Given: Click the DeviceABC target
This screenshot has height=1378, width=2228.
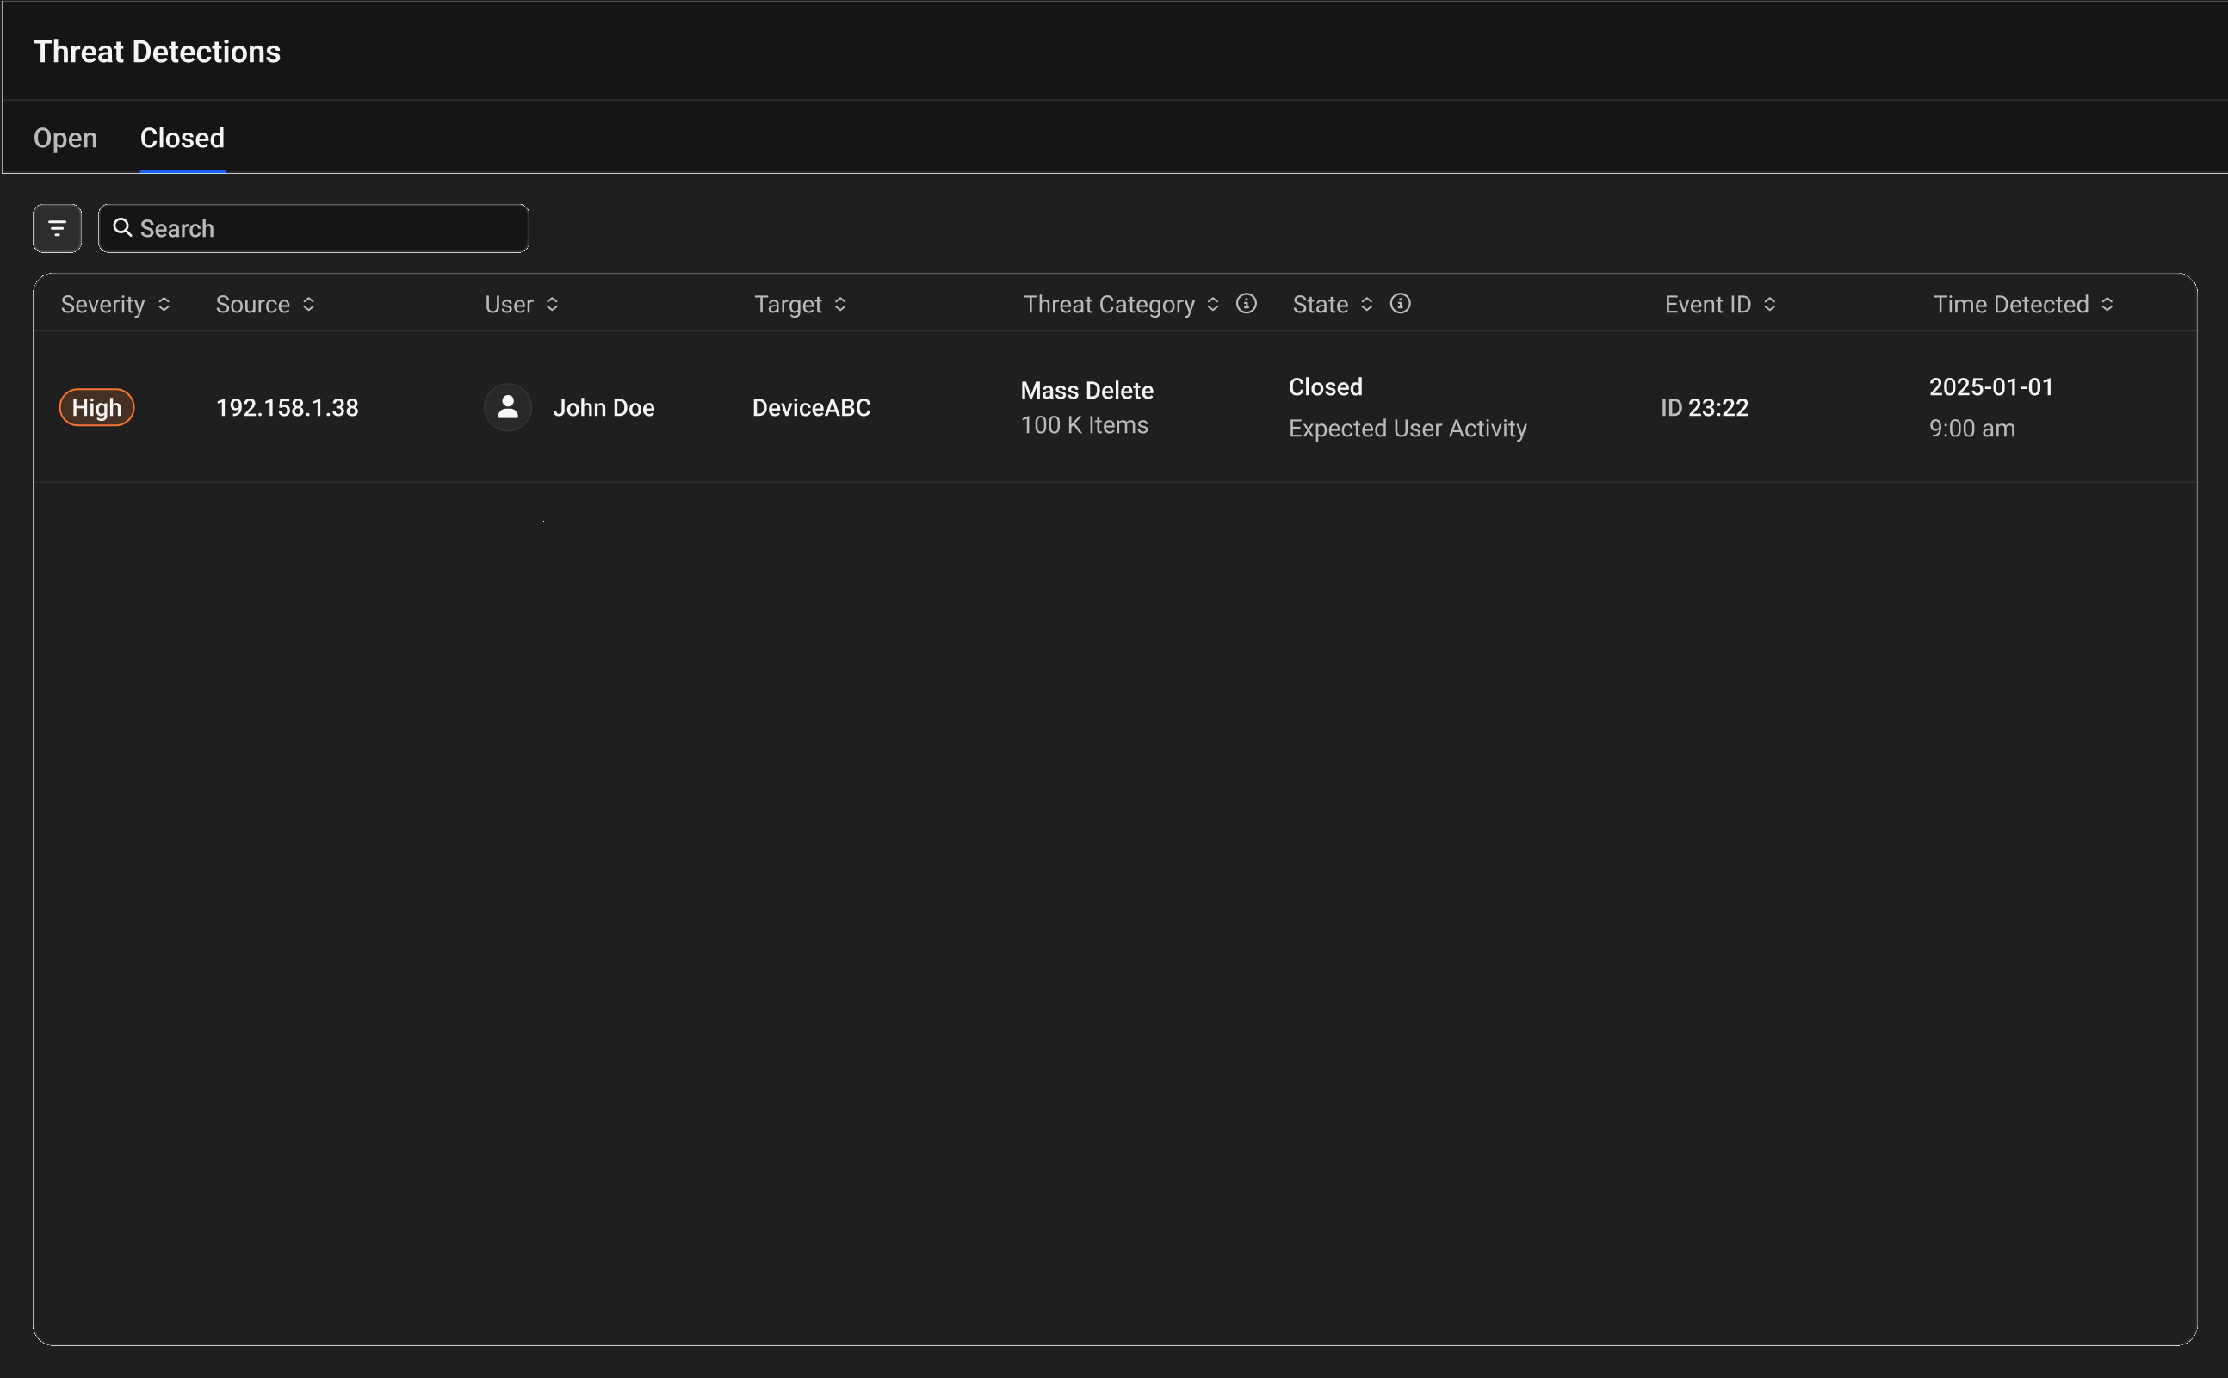Looking at the screenshot, I should (811, 407).
